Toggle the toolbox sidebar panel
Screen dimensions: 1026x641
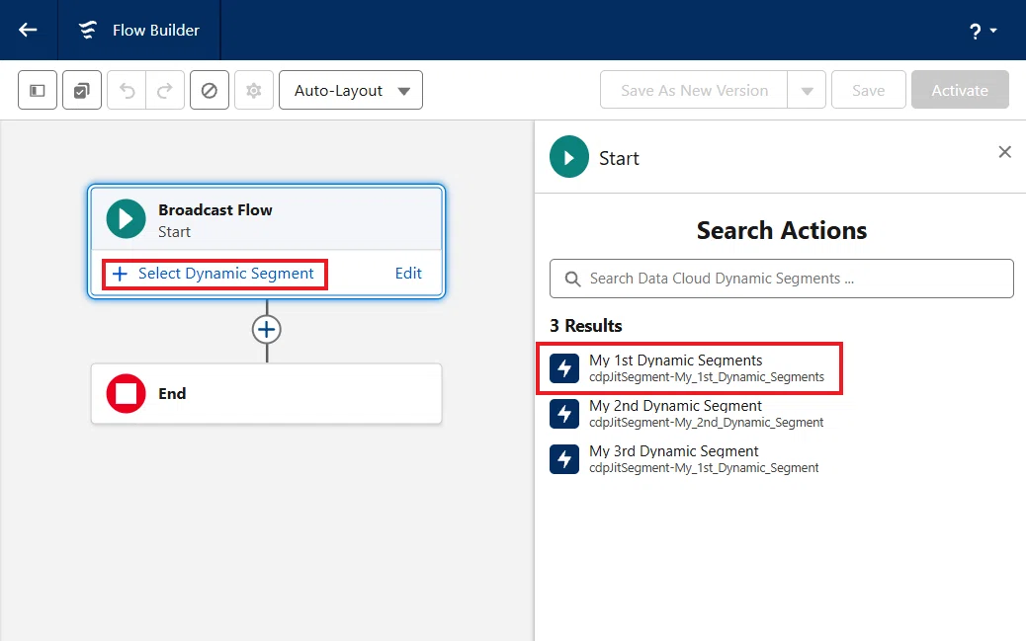tap(38, 90)
